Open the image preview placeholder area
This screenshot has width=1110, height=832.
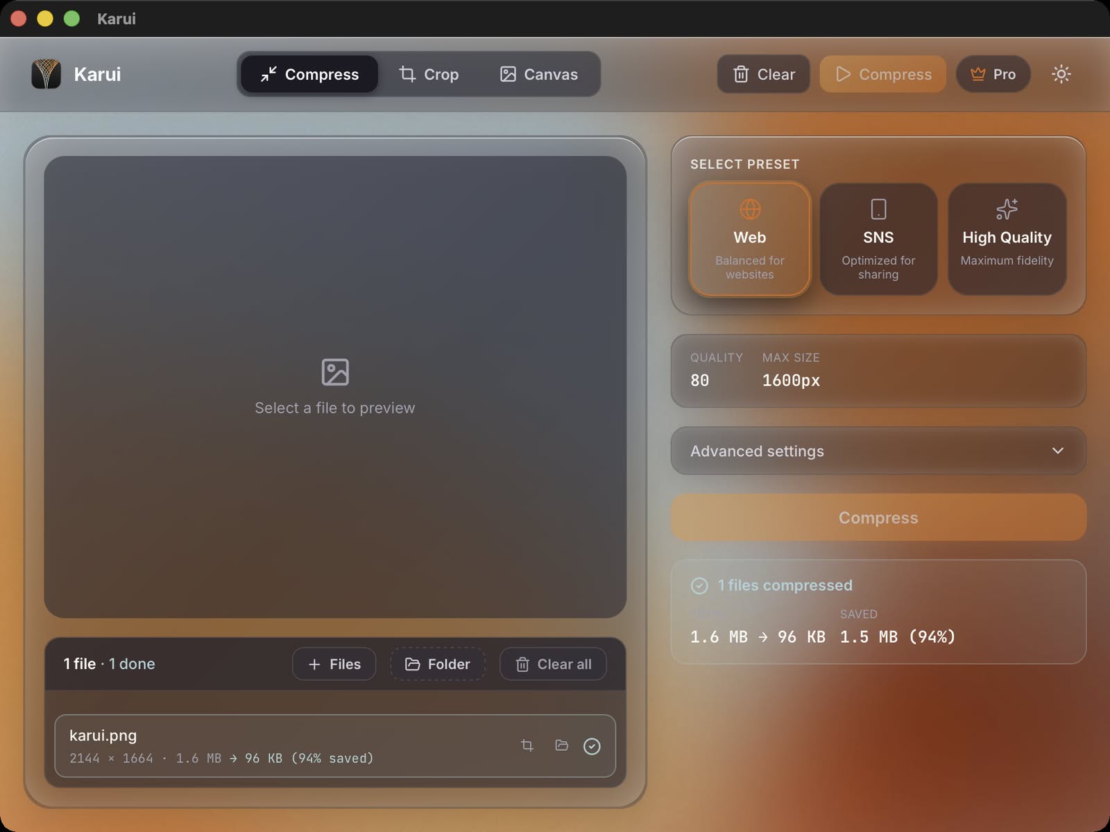click(x=335, y=385)
